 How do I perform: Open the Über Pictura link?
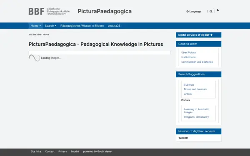[x=188, y=52]
